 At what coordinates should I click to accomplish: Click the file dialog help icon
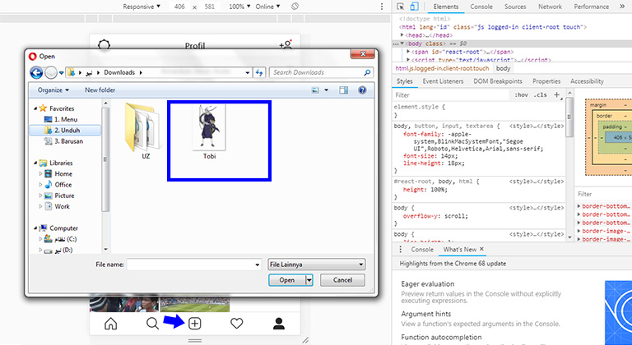pos(363,90)
